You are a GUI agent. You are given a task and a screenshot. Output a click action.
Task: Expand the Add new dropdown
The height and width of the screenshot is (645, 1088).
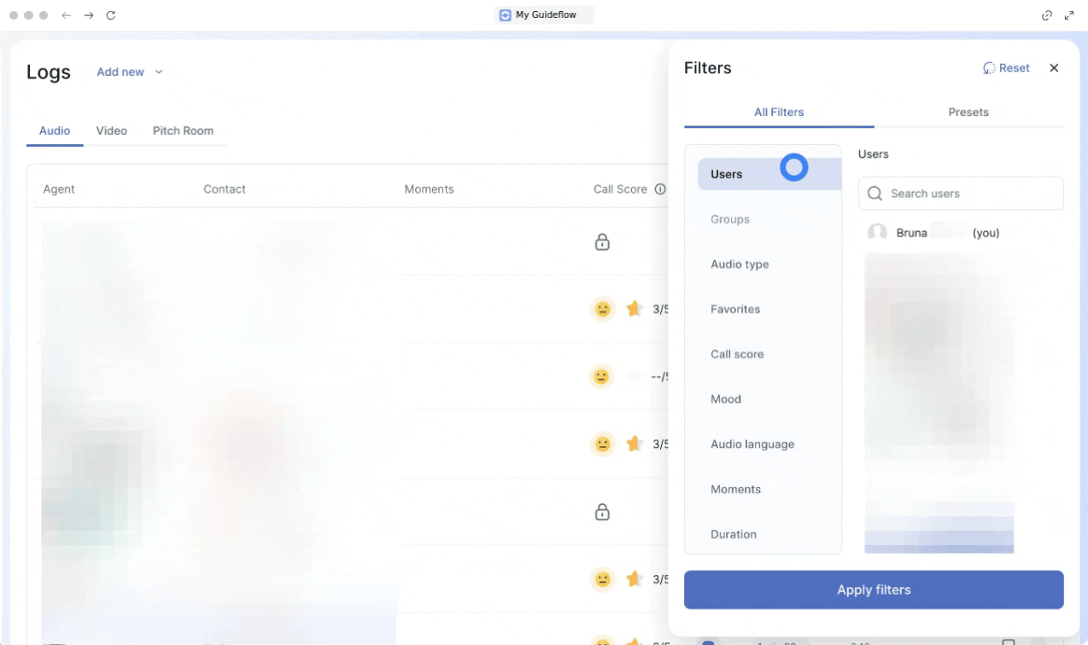tap(129, 73)
